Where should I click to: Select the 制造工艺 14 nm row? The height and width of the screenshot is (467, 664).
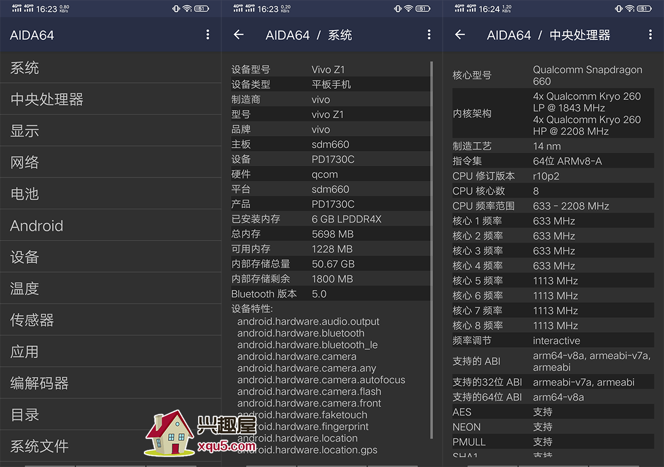pos(553,146)
